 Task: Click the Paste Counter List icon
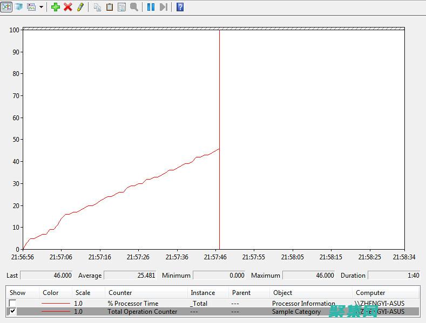tap(110, 7)
